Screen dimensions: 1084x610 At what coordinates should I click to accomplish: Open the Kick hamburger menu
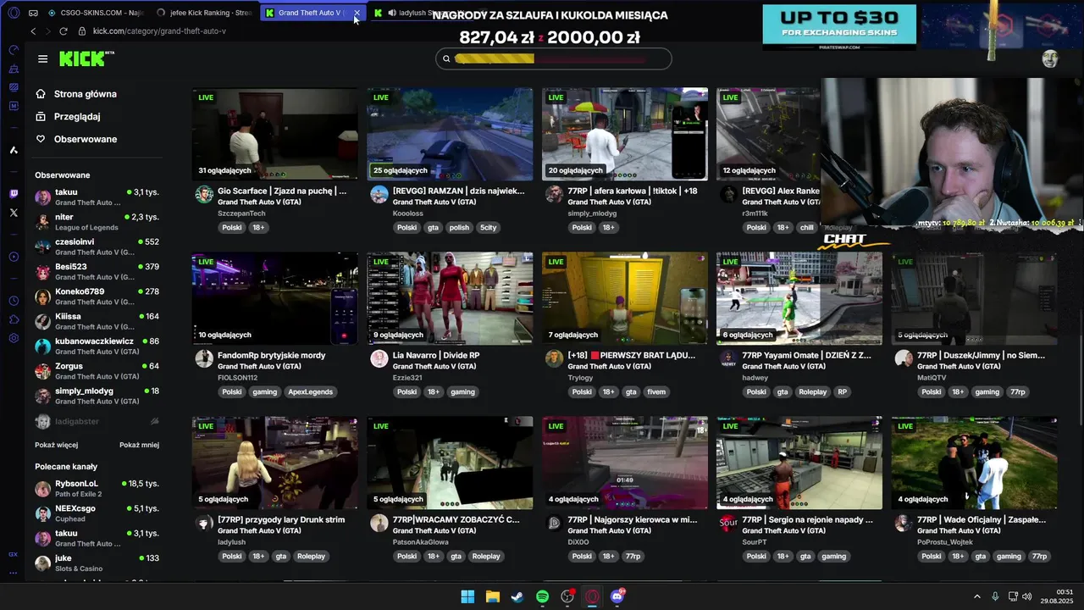coord(42,58)
